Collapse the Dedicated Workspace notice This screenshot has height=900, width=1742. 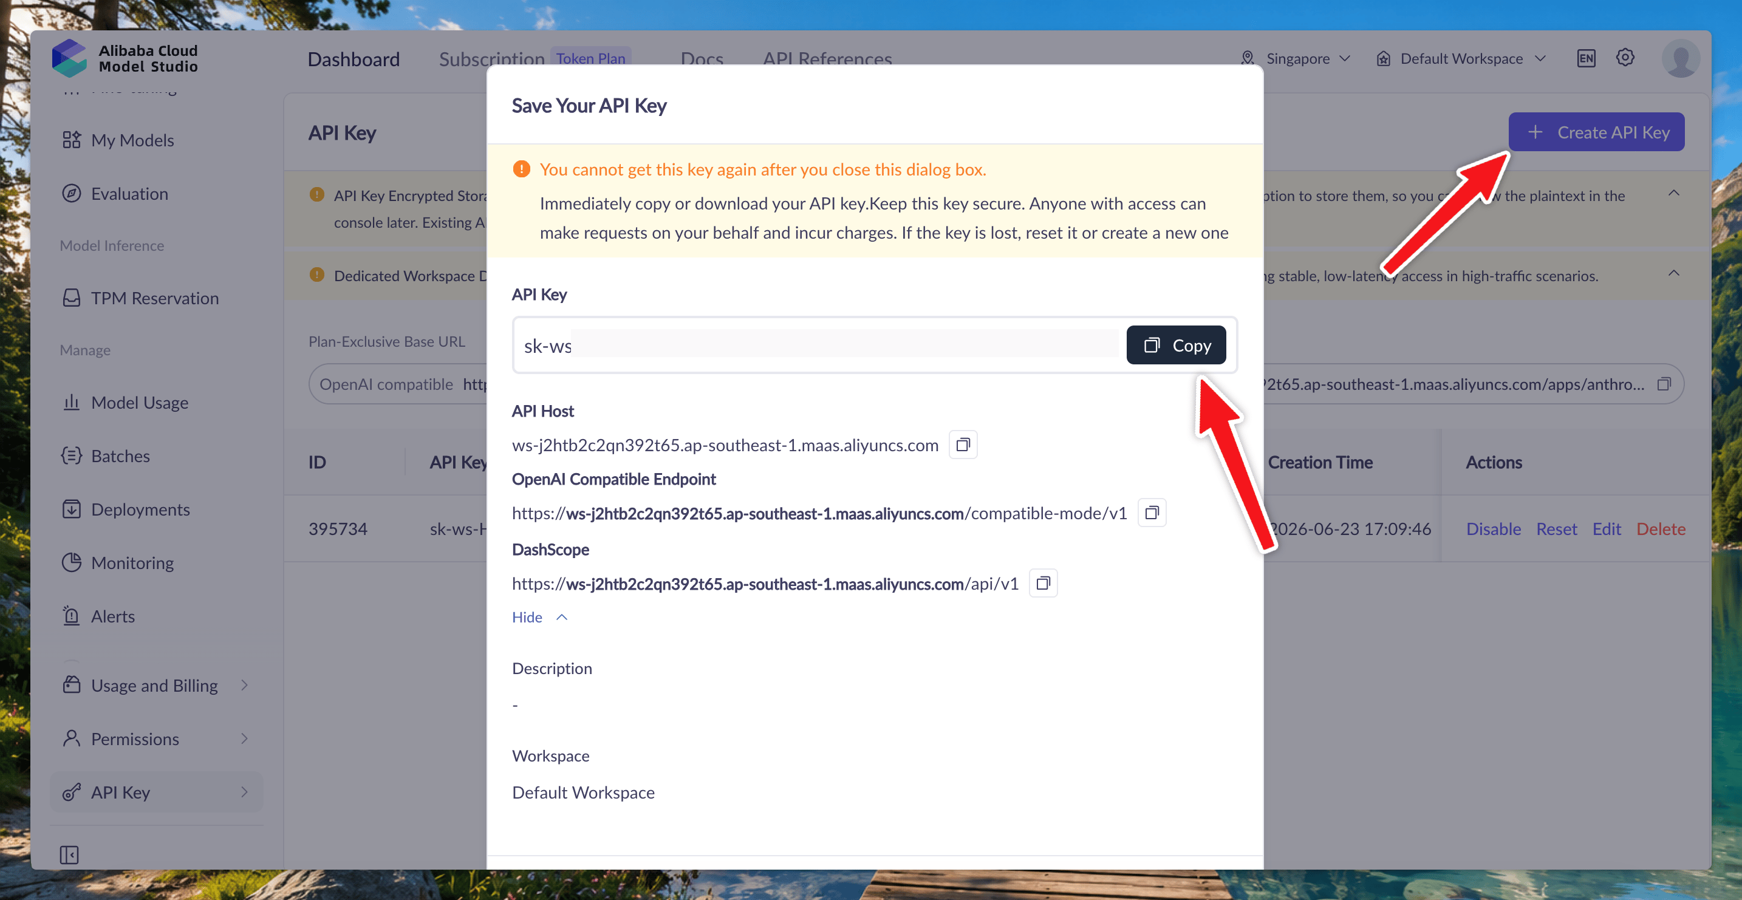coord(1674,273)
